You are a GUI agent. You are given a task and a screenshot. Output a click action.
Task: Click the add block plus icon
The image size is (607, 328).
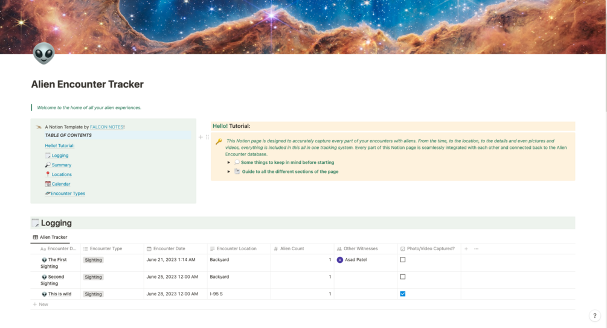[x=201, y=137]
